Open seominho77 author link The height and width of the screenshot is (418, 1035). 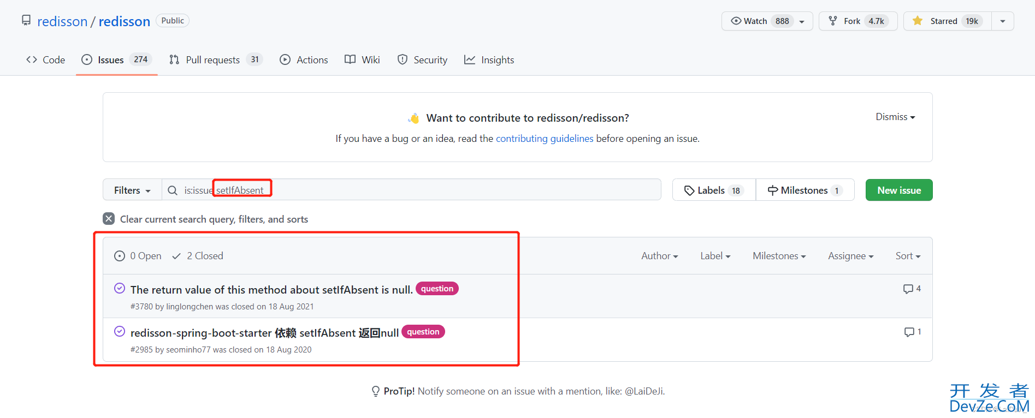[x=188, y=350]
